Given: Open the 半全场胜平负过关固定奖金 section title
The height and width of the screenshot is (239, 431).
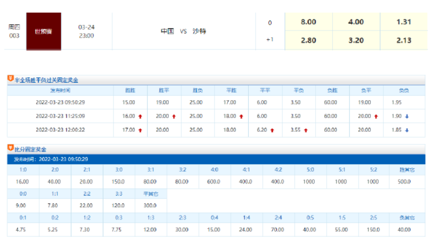Looking at the screenshot, I should (x=46, y=80).
